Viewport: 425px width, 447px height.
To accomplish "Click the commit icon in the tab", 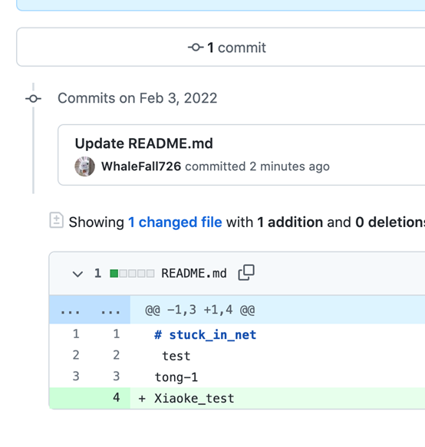I will pos(196,47).
